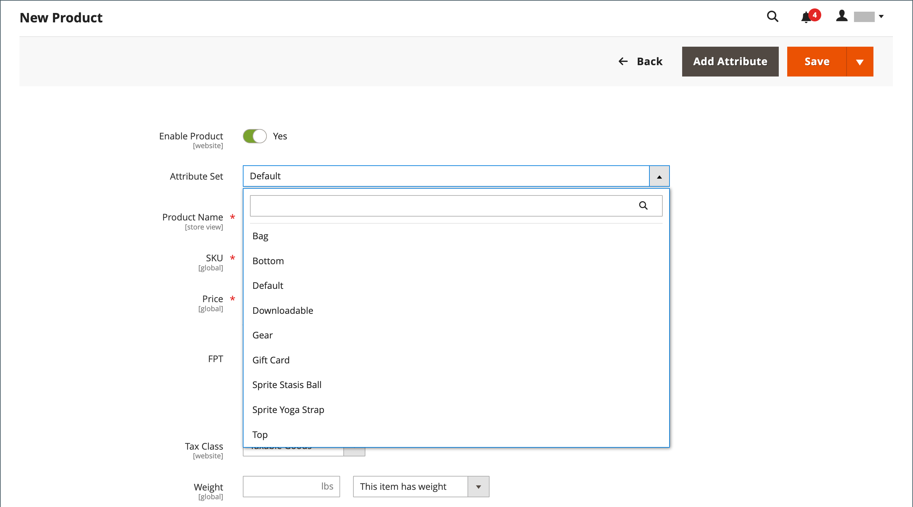The image size is (913, 507).
Task: Select Default attribute set option
Action: [x=267, y=285]
